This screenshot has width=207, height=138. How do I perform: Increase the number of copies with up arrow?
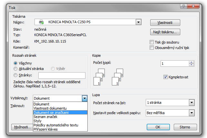pos(191,62)
